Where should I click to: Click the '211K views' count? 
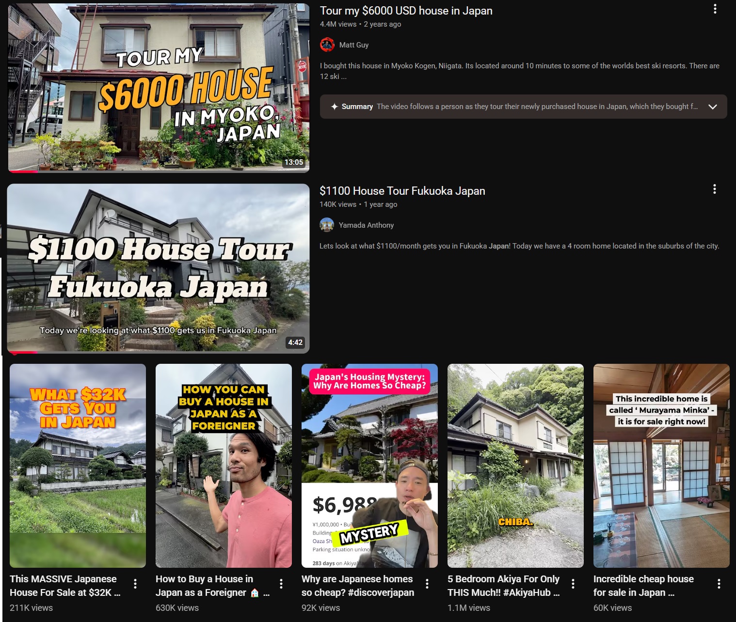31,607
